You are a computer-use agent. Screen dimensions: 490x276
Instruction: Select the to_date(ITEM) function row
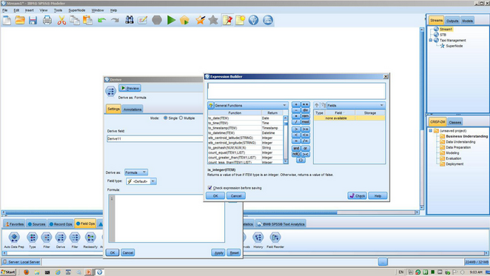(245, 118)
